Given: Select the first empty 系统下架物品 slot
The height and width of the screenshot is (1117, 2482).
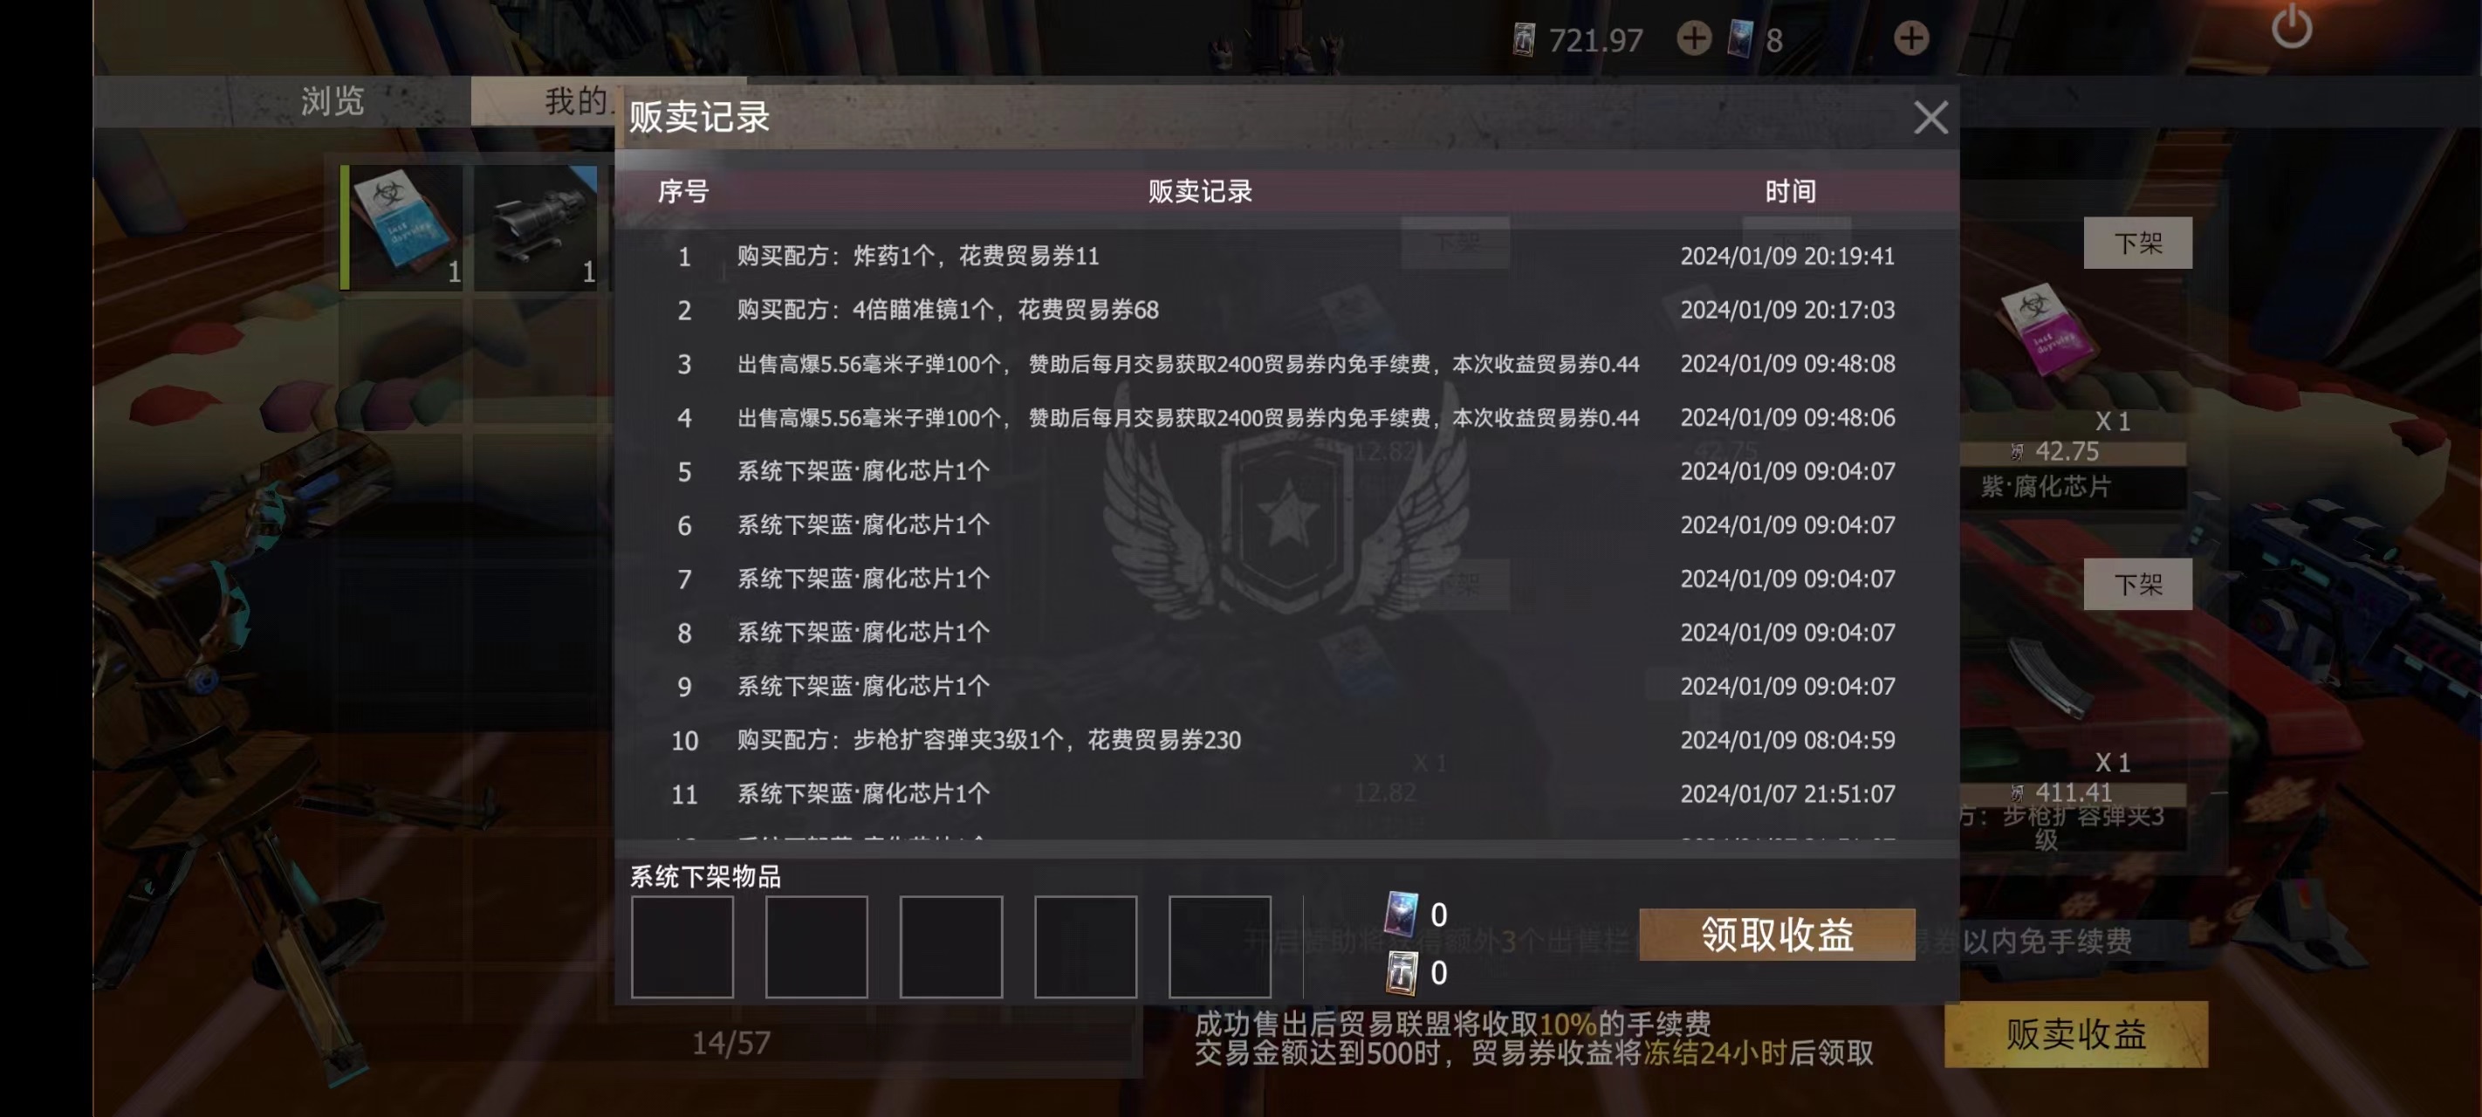Looking at the screenshot, I should [682, 947].
